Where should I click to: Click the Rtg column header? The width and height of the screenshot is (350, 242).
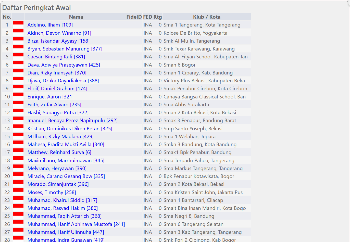click(157, 17)
